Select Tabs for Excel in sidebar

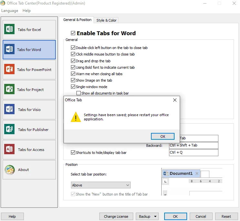point(29,30)
